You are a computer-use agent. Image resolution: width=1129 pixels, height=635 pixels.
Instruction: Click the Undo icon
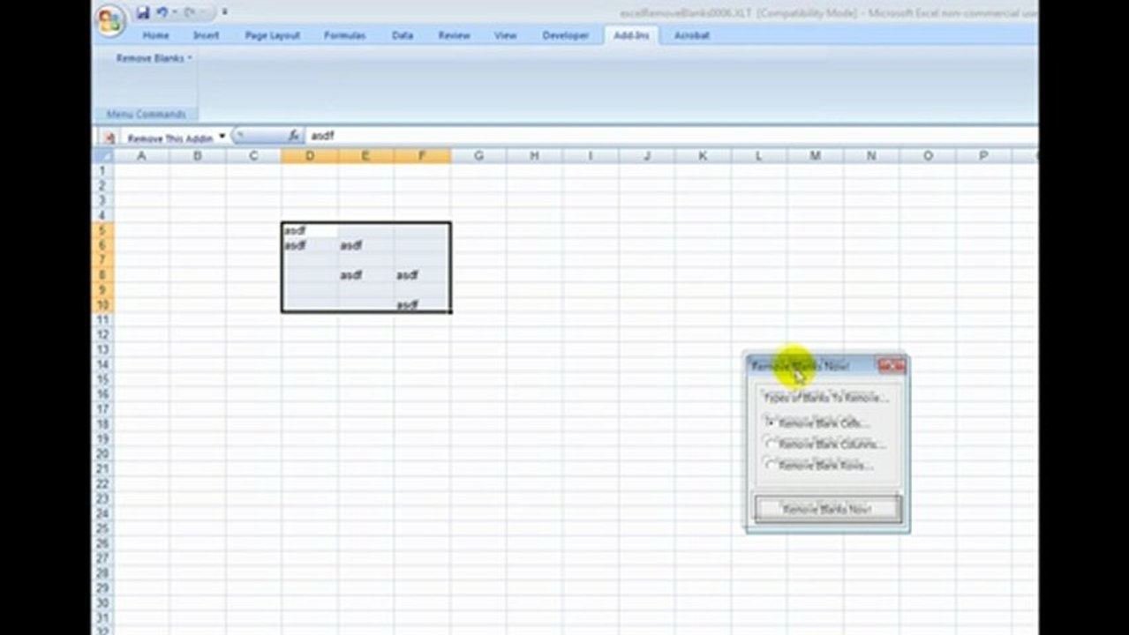point(162,12)
